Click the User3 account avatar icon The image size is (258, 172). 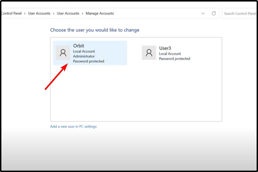[149, 53]
